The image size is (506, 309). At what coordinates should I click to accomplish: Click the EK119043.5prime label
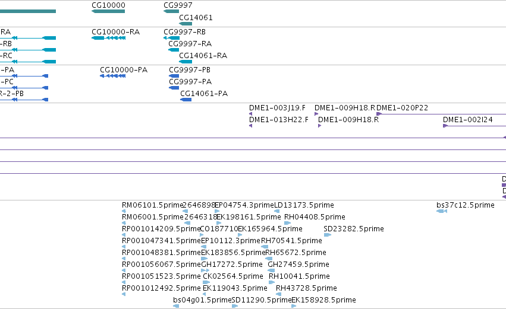235,288
